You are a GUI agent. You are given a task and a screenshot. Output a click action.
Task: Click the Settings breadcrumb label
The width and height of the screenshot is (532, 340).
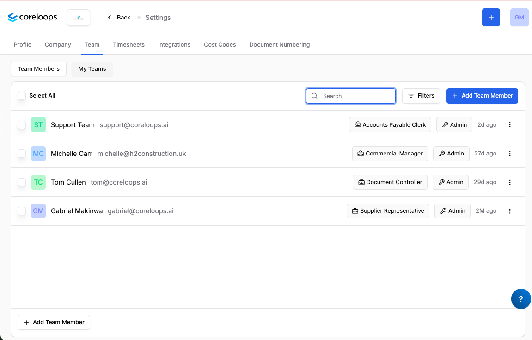pyautogui.click(x=158, y=18)
